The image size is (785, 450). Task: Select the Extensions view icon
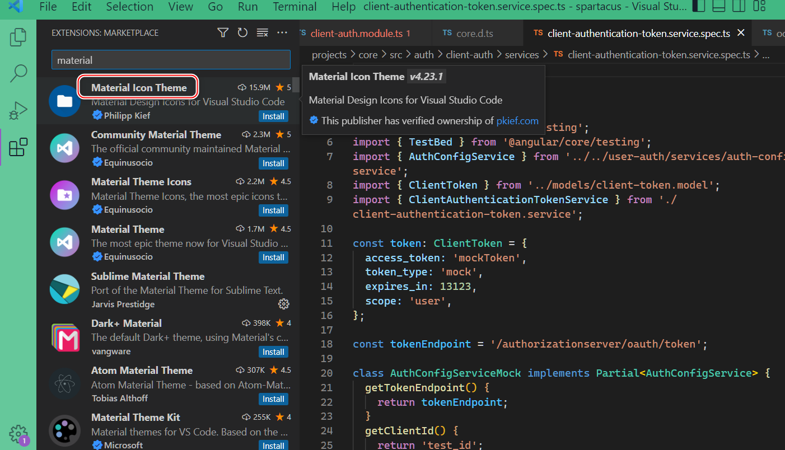click(x=18, y=147)
